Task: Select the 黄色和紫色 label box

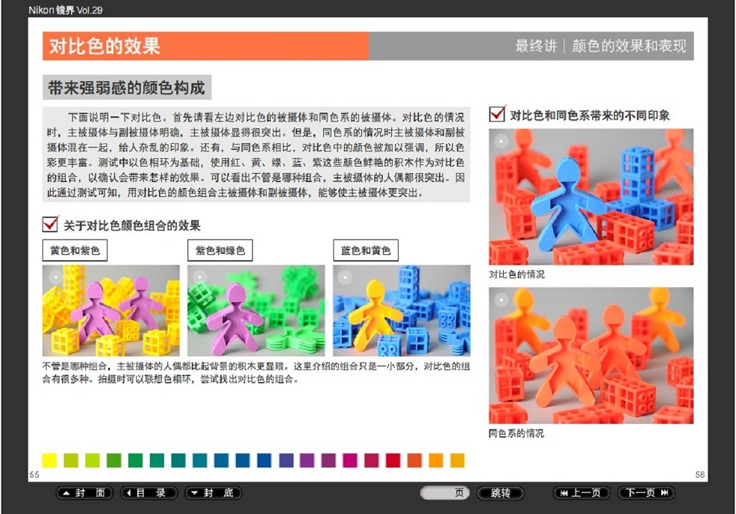Action: pyautogui.click(x=75, y=251)
